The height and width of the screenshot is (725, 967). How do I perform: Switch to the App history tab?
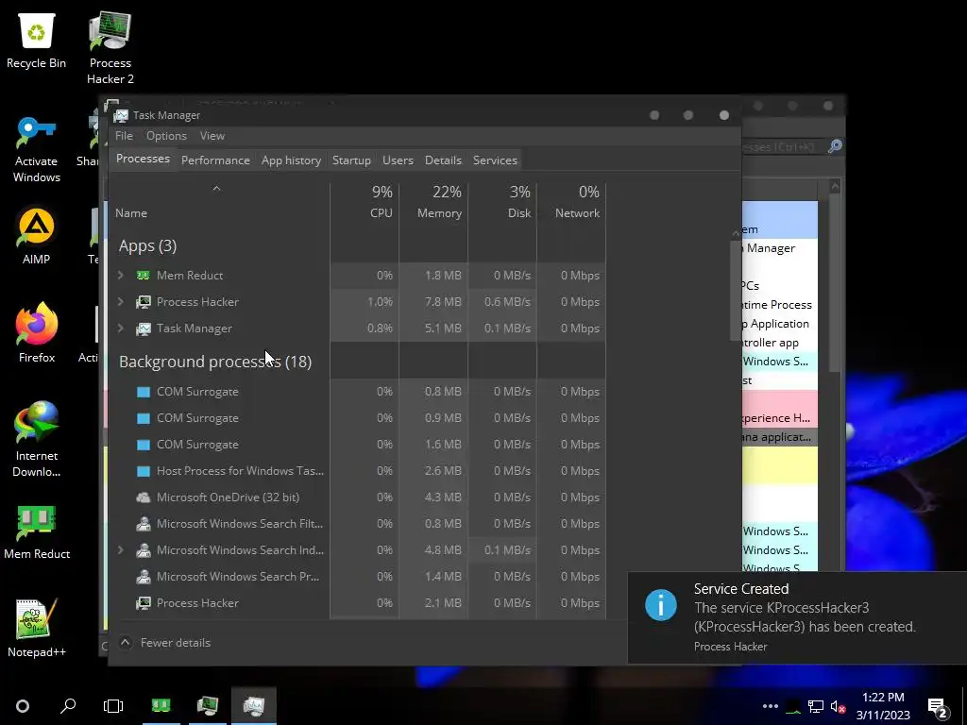point(291,160)
